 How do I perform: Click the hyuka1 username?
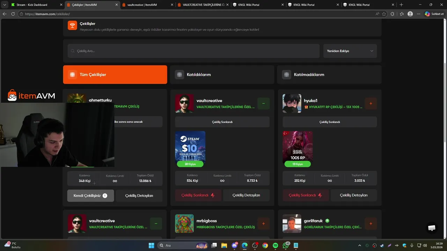310,100
